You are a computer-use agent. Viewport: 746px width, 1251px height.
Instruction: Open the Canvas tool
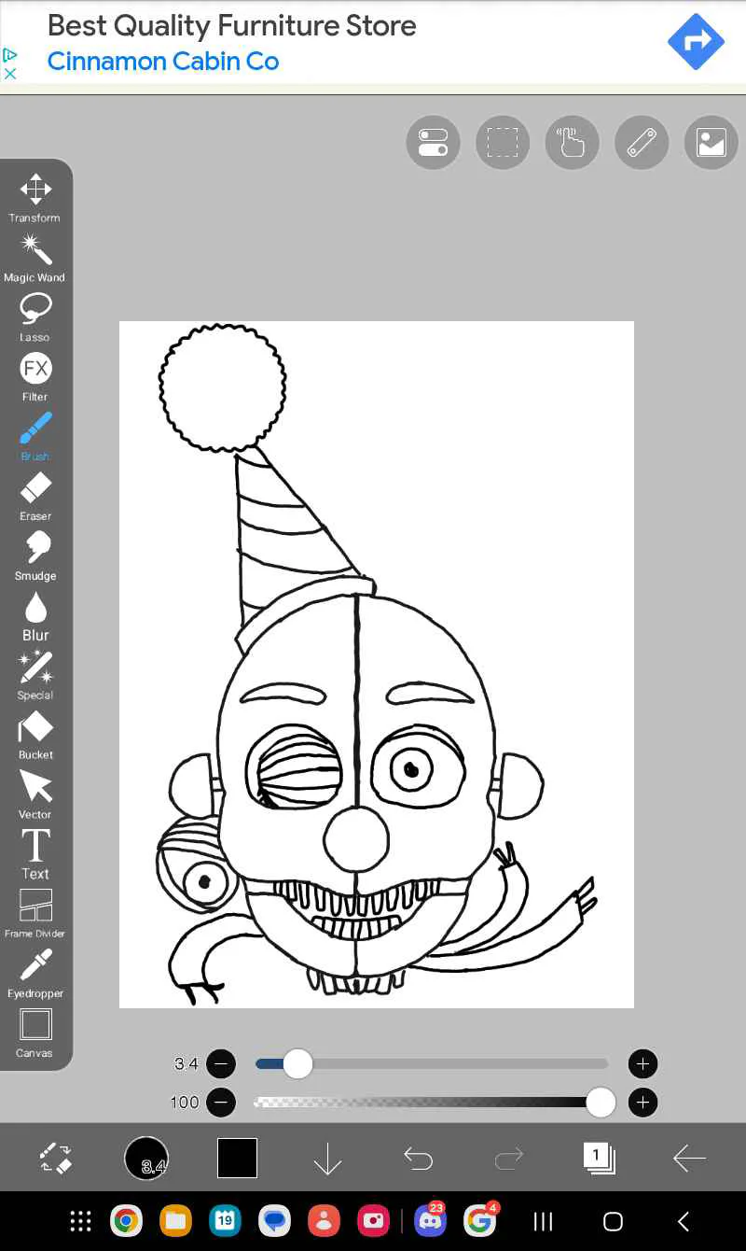pyautogui.click(x=35, y=1033)
